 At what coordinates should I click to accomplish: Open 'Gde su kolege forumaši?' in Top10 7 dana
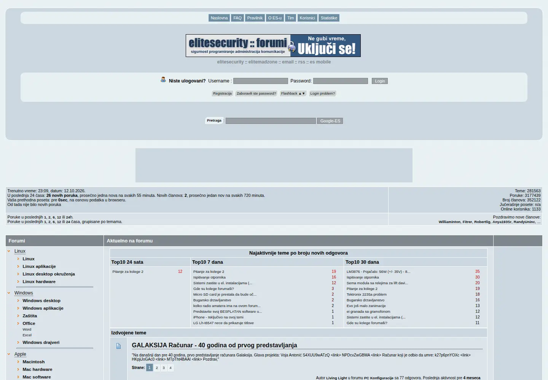213,289
